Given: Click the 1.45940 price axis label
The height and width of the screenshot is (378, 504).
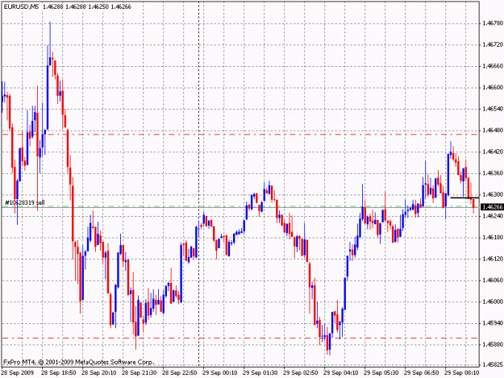Looking at the screenshot, I should point(493,323).
